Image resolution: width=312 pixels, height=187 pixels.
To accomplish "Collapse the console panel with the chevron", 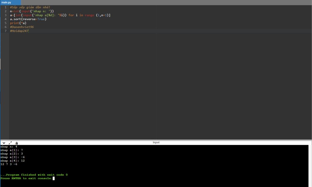I will tap(4, 143).
